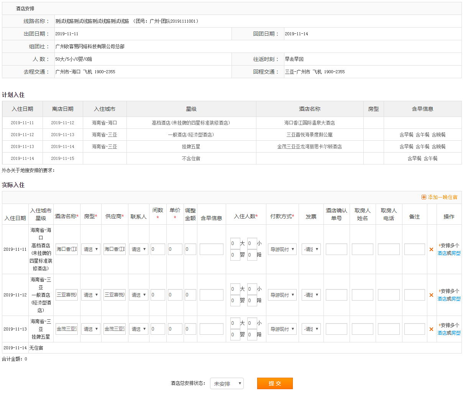This screenshot has height=393, width=463.
Task: Click the 备注 field in the 2019-11-12 row
Action: click(414, 295)
